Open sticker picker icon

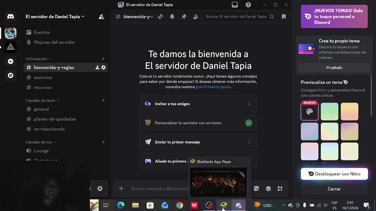tap(257, 189)
